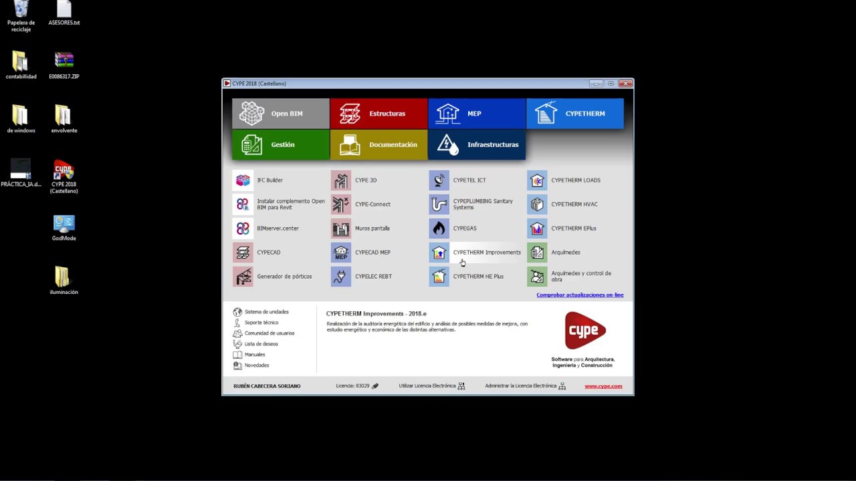The height and width of the screenshot is (481, 856).
Task: Click Administrar la Licencia Electrónica
Action: [526, 386]
